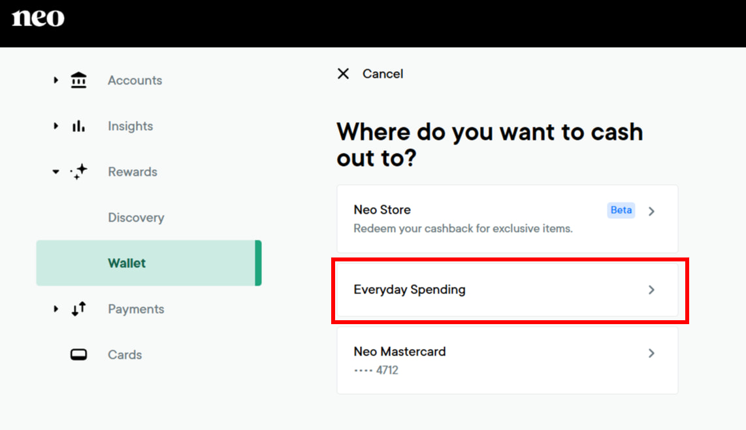Expand the Payments section
This screenshot has width=746, height=430.
(56, 308)
